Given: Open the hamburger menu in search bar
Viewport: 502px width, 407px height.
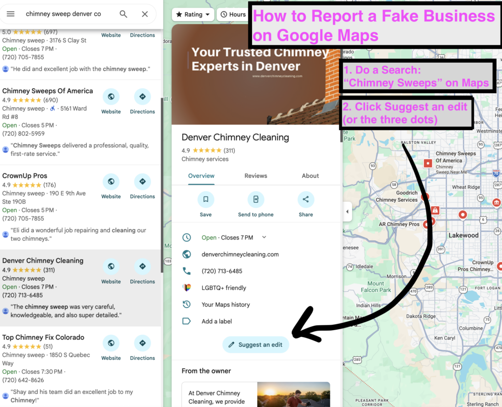Looking at the screenshot, I should click(10, 14).
